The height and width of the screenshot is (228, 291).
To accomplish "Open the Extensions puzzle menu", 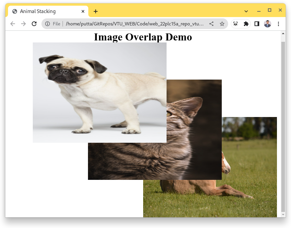I will [246, 24].
